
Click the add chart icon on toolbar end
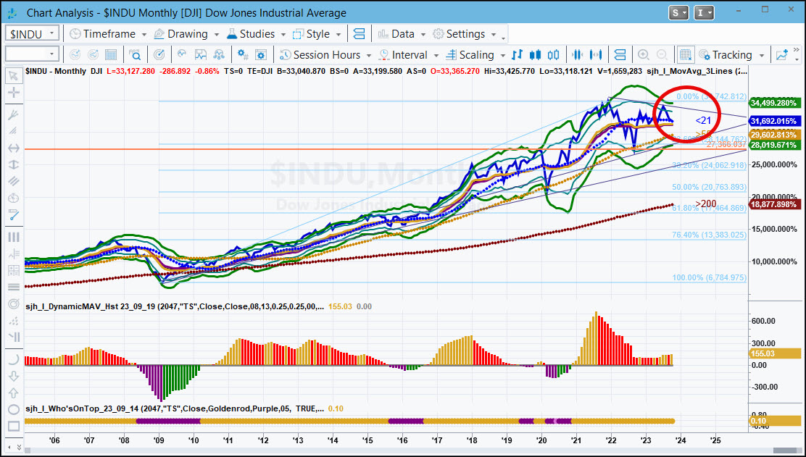pos(782,54)
